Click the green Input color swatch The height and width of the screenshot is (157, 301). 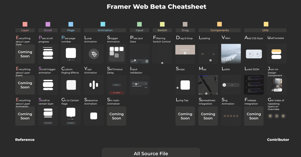[139, 24]
